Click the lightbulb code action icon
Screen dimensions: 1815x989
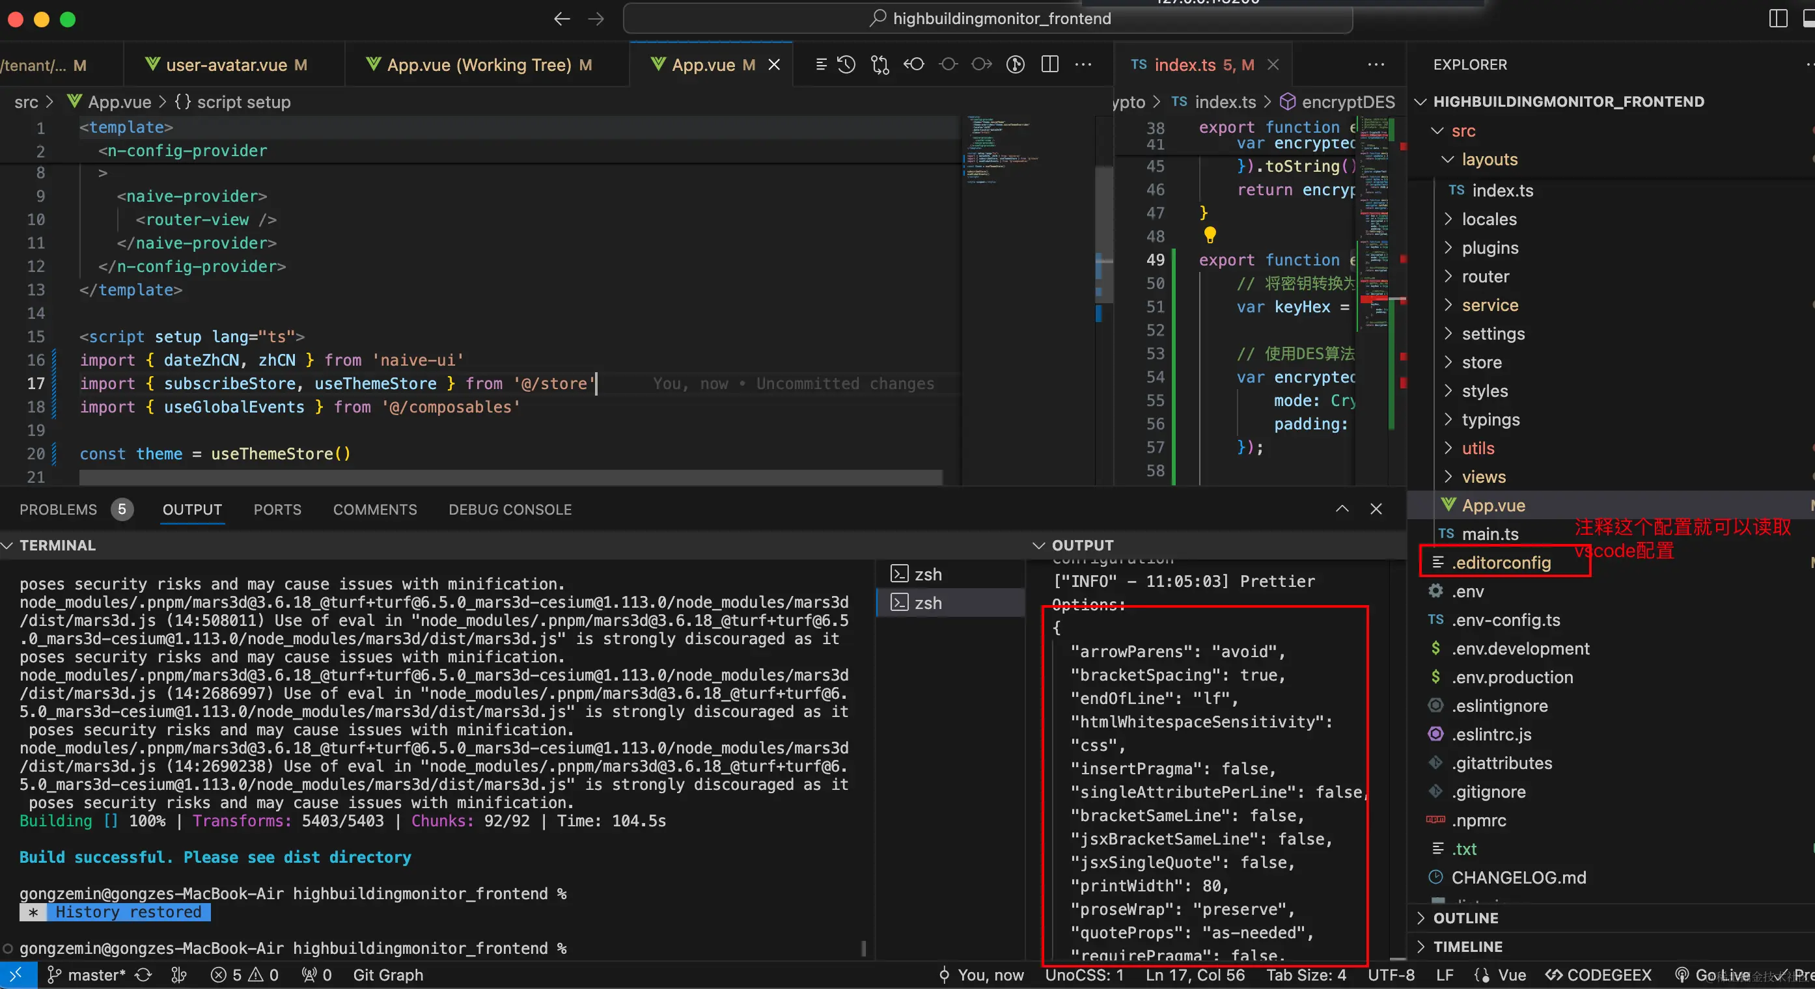1210,235
